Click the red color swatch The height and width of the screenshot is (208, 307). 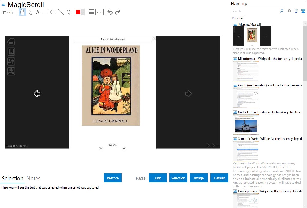point(78,12)
